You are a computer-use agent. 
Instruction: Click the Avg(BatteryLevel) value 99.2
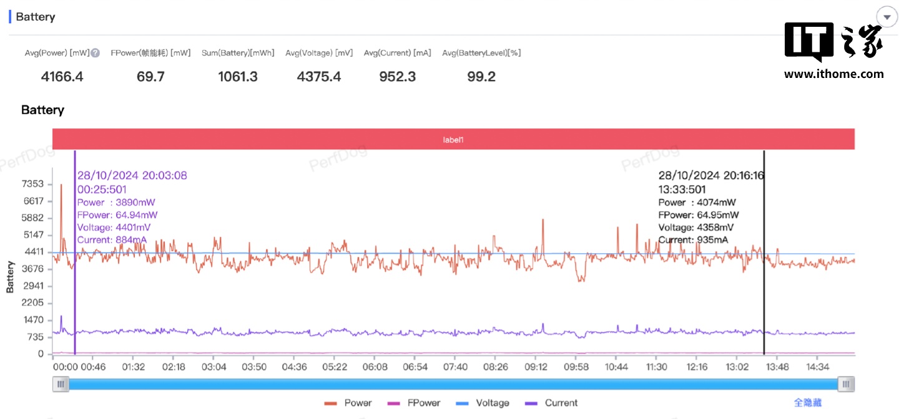click(481, 77)
